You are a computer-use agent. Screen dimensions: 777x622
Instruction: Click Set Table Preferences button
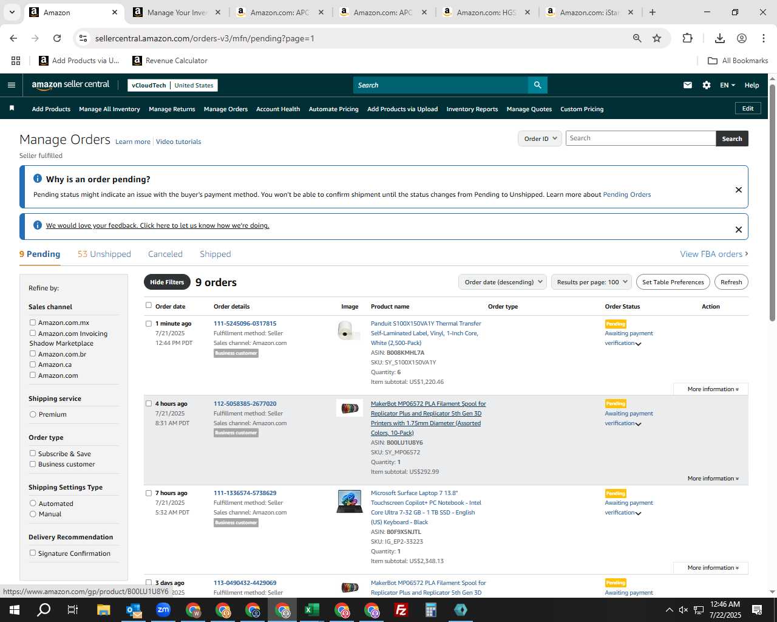point(673,282)
